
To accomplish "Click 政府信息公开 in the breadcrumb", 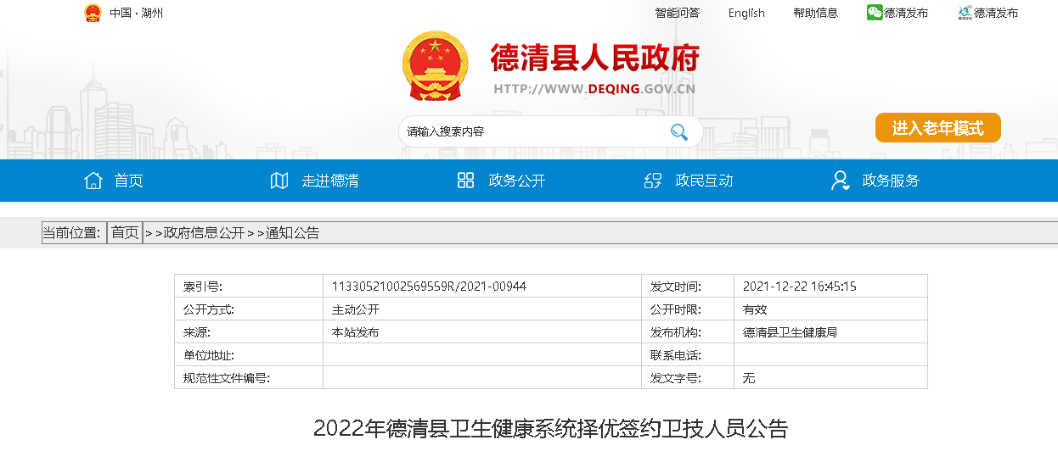I will [x=204, y=233].
